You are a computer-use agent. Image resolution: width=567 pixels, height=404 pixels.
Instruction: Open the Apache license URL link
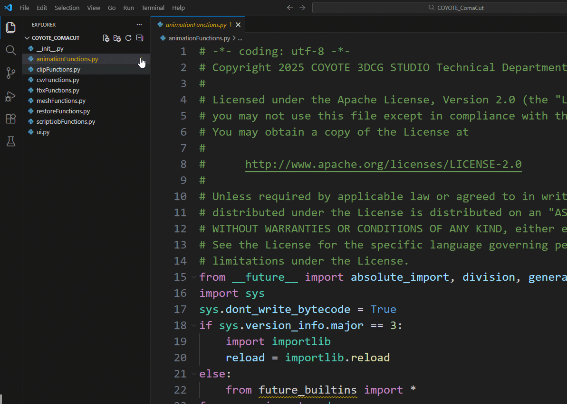383,164
